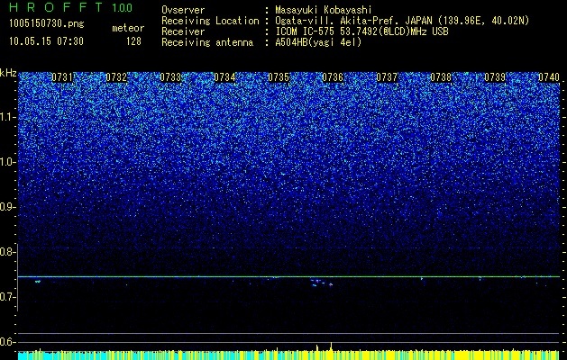This screenshot has width=567, height=360.
Task: Select the Ogata-vill. Akita-Pref. JAPAN location text
Action: tap(402, 21)
